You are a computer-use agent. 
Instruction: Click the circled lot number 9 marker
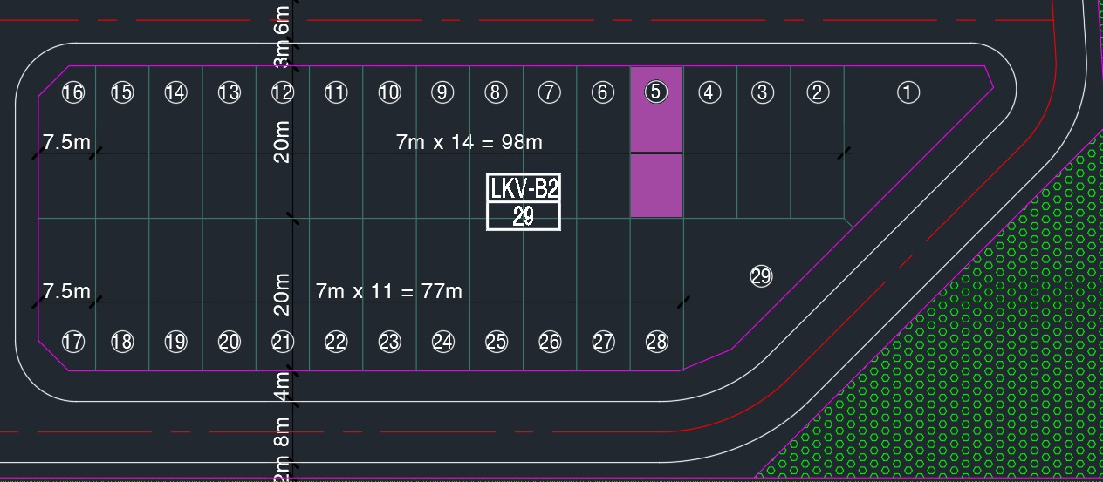(x=442, y=92)
